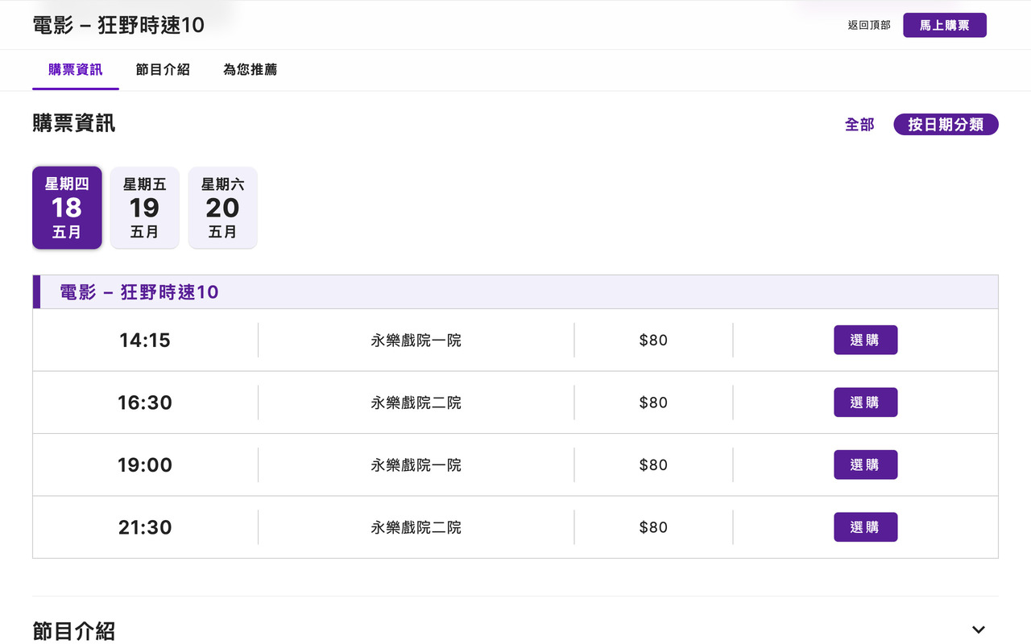The height and width of the screenshot is (644, 1031).
Task: Click the 購票資訊 section heading
Action: point(74,122)
